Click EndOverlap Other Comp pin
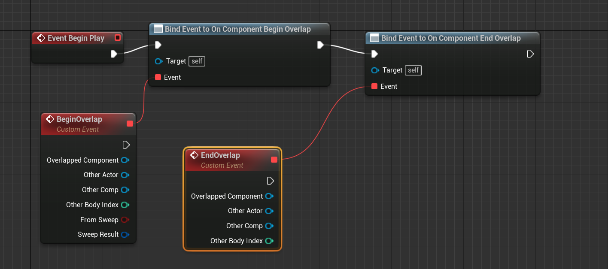Viewport: 608px width, 269px height. (x=269, y=226)
